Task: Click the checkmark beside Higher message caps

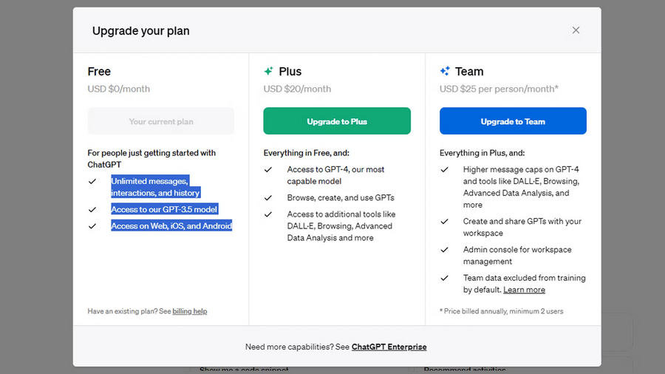Action: (445, 169)
